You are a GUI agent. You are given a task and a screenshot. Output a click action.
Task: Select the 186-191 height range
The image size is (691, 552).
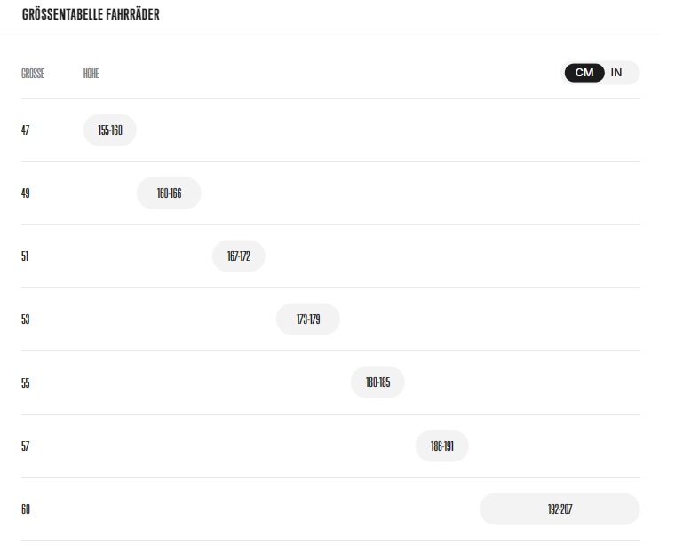point(441,446)
